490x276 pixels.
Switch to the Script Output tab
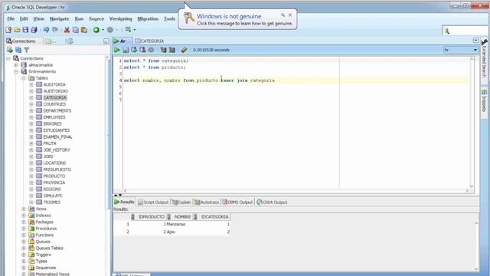(x=153, y=202)
